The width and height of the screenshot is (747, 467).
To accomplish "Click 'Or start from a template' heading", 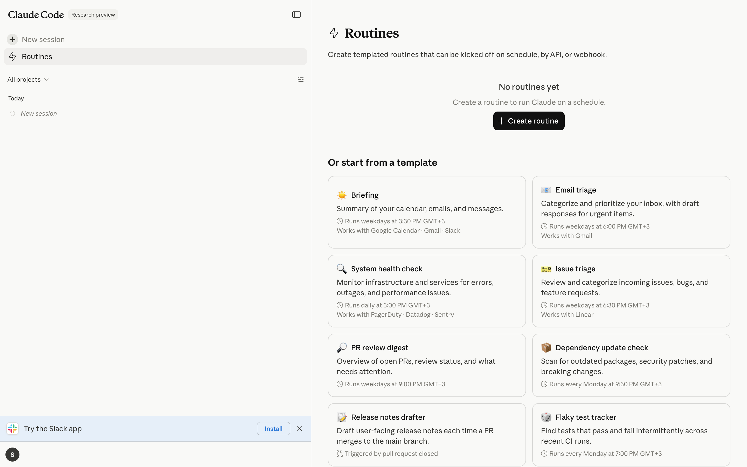I will coord(383,162).
